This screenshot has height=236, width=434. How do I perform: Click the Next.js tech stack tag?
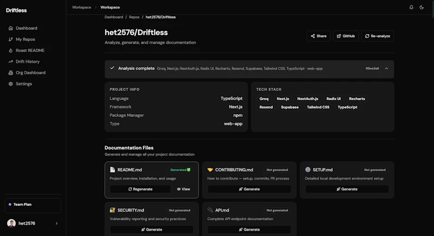point(283,99)
